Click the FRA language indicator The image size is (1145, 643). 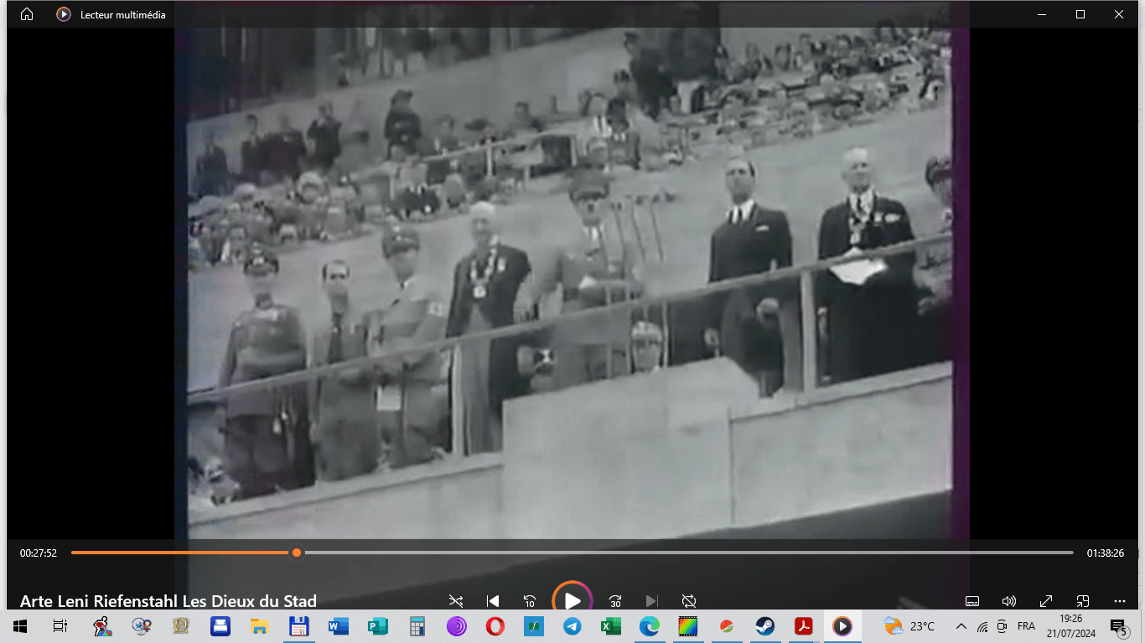1026,625
